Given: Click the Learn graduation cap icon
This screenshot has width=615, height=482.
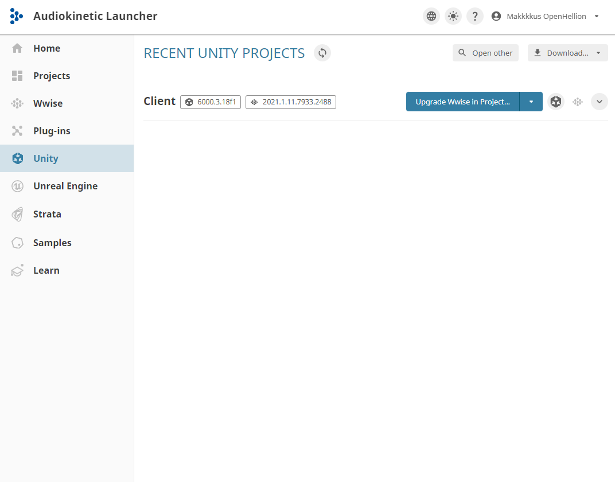Looking at the screenshot, I should tap(17, 270).
